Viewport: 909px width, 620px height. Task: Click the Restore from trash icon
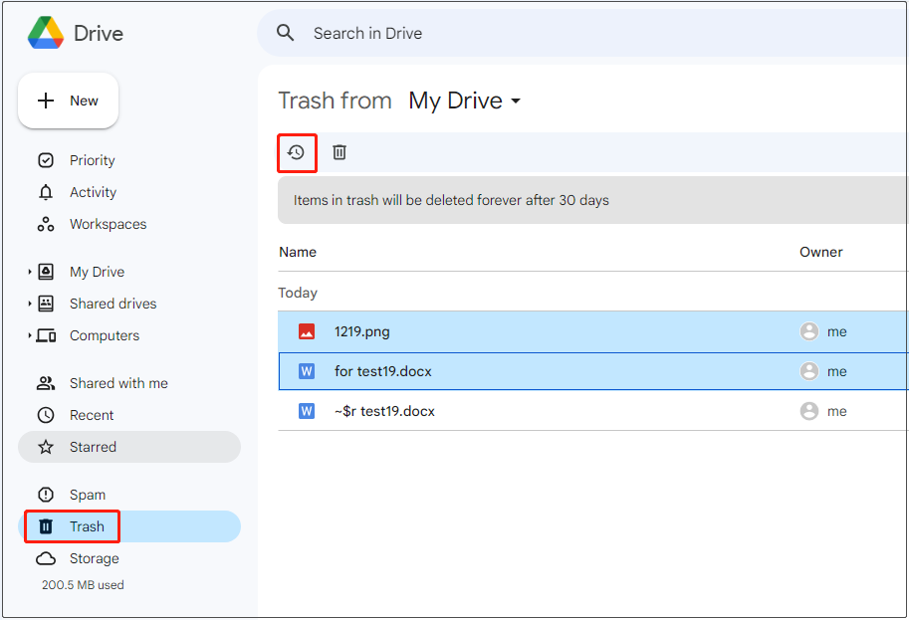point(297,151)
